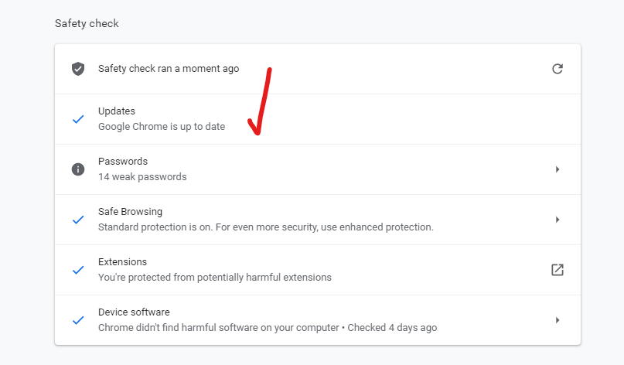
Task: Click the info icon next to Passwords
Action: pyautogui.click(x=78, y=169)
